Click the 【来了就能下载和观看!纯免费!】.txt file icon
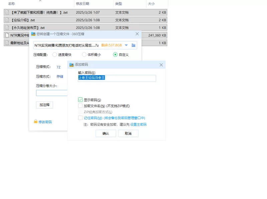The width and height of the screenshot is (267, 199). (x=7, y=12)
